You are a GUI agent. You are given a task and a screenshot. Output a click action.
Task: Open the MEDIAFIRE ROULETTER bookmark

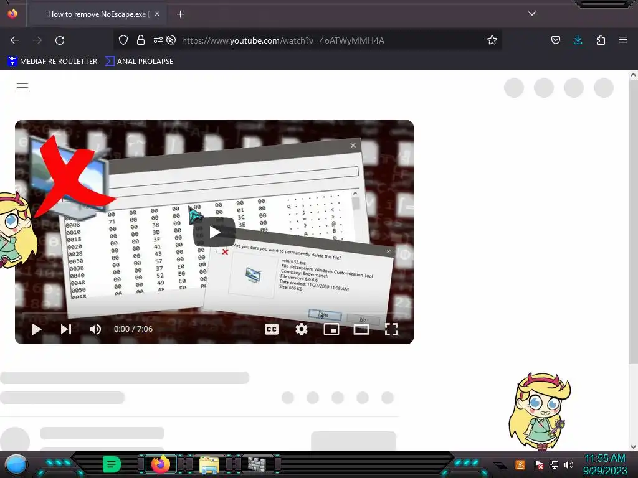point(52,62)
